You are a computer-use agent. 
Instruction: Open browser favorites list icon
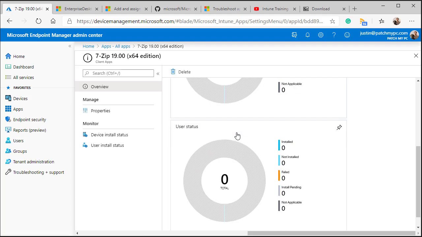[x=381, y=21]
